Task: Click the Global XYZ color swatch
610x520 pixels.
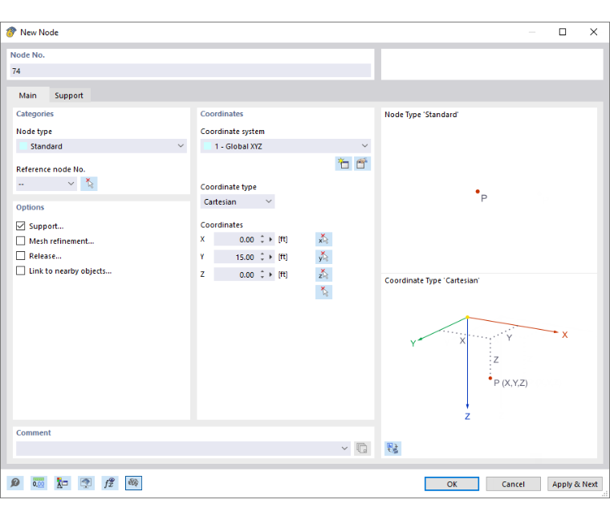Action: coord(208,146)
